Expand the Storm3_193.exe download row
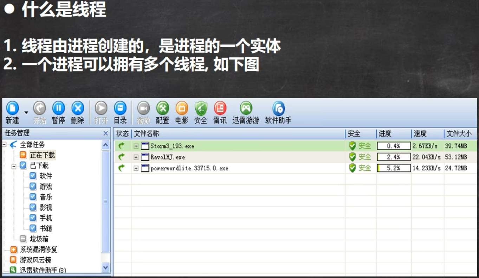Image resolution: width=479 pixels, height=278 pixels. 136,146
